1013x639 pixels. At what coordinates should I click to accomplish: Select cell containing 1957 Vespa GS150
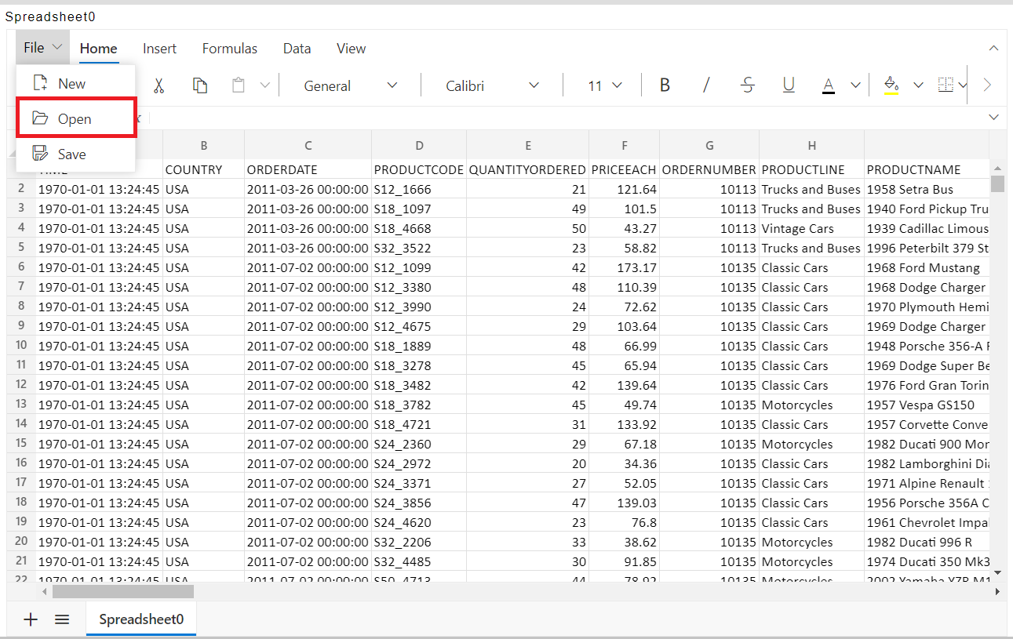[927, 405]
